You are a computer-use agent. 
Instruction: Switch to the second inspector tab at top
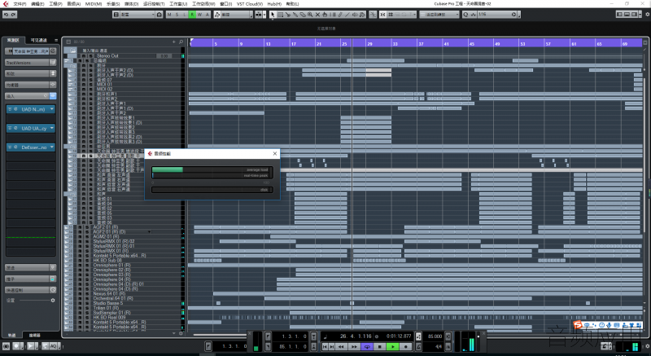click(x=38, y=40)
